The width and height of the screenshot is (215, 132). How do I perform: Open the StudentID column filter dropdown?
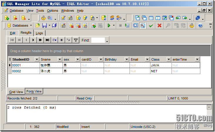[x=37, y=59]
